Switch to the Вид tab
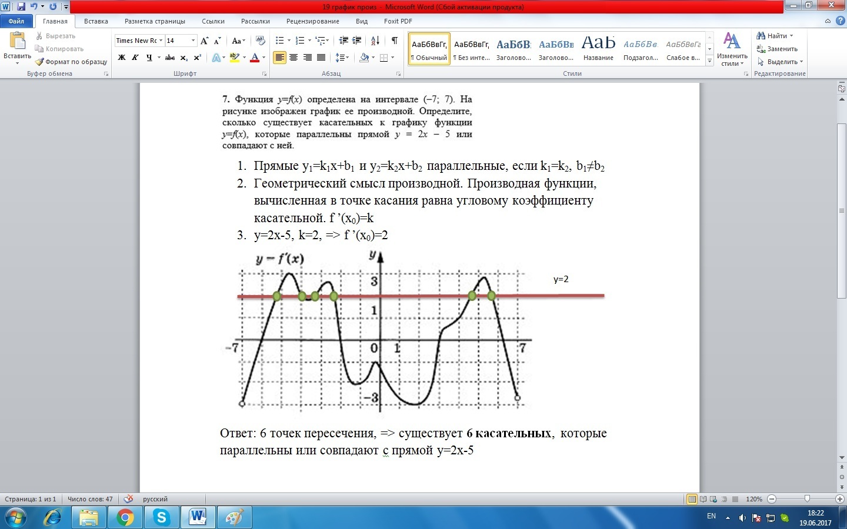Screen dimensions: 847x529 coord(362,21)
